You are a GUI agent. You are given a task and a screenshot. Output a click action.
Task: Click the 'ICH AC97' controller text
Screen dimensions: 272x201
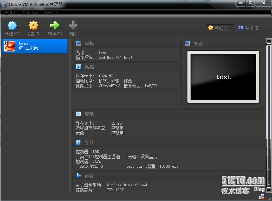coord(115,190)
